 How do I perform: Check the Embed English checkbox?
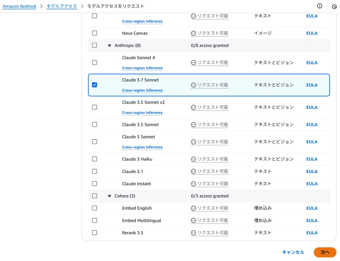pyautogui.click(x=95, y=208)
